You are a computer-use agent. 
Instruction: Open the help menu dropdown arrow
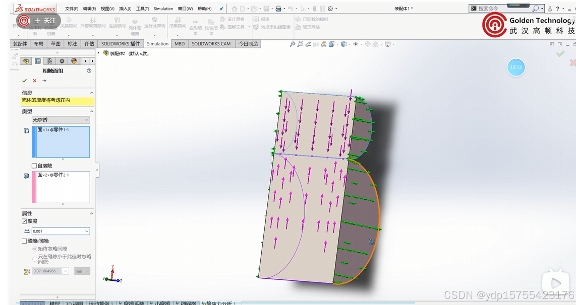(563, 9)
